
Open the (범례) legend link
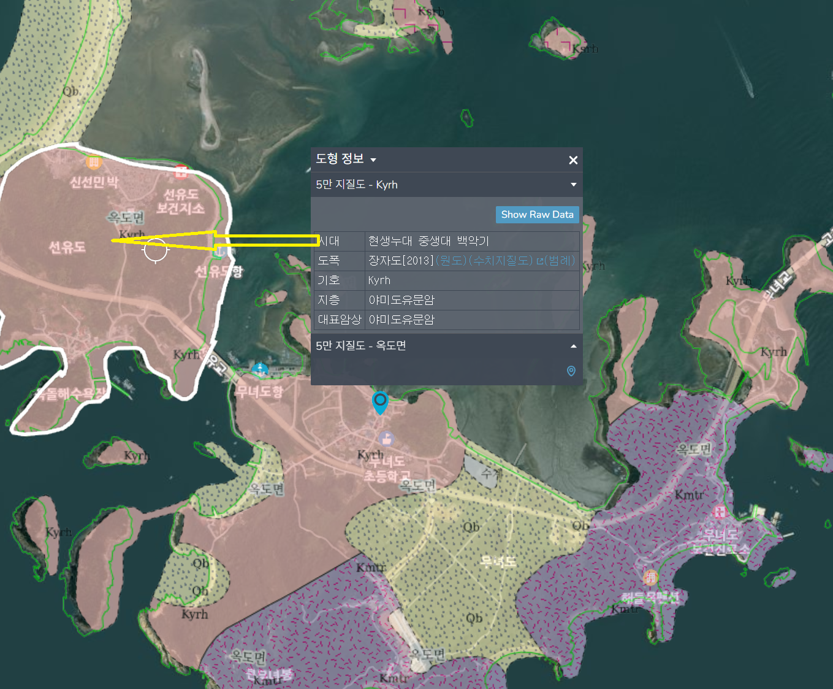[x=560, y=261]
